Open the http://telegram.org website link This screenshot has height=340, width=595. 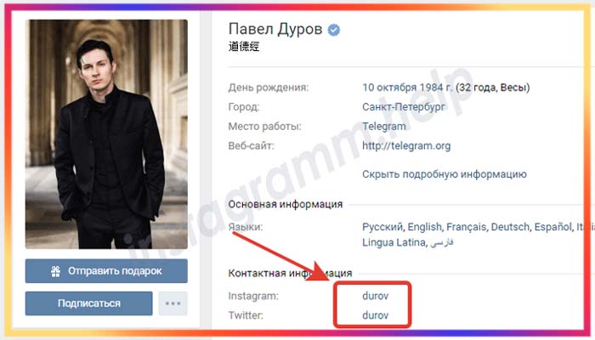point(406,145)
